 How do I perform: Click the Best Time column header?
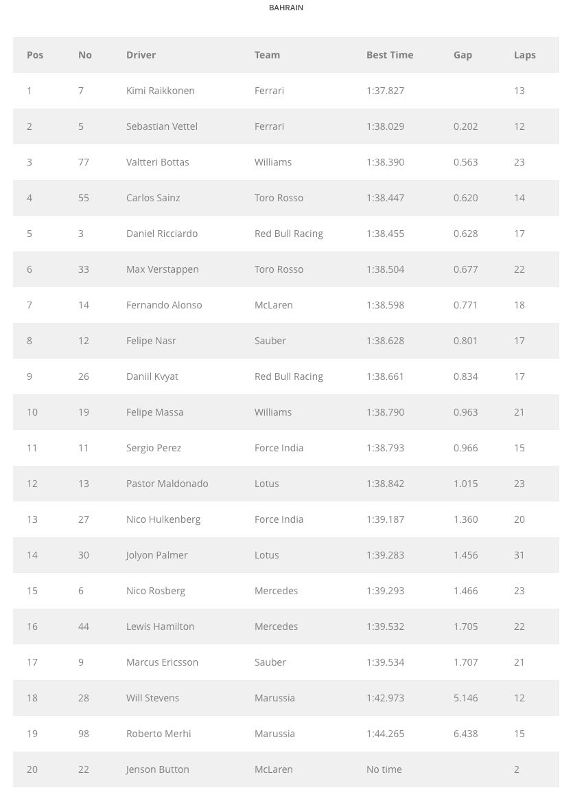[389, 55]
